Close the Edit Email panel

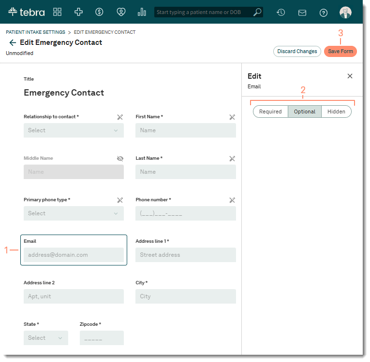[x=350, y=76]
